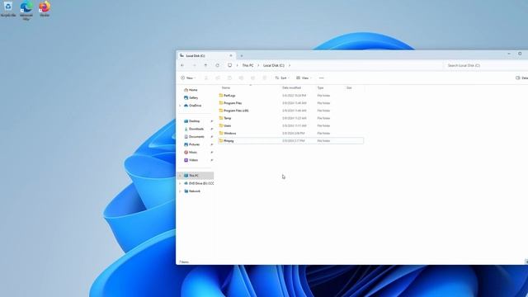Select the Local Disk (C:) tab
The height and width of the screenshot is (297, 528).
[205, 55]
